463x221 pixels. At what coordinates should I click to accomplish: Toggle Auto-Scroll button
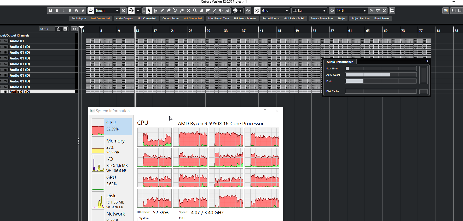pos(131,10)
